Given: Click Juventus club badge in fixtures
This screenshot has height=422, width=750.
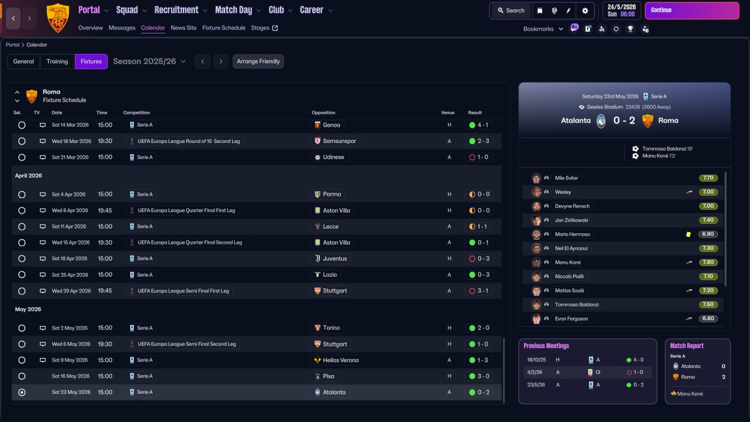Looking at the screenshot, I should pos(318,258).
